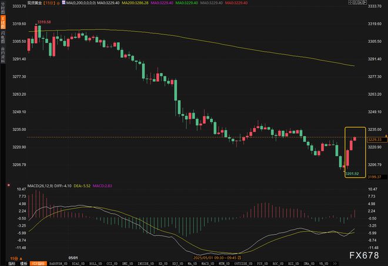Open the 15分 period selector at bottom-left

tap(16, 258)
